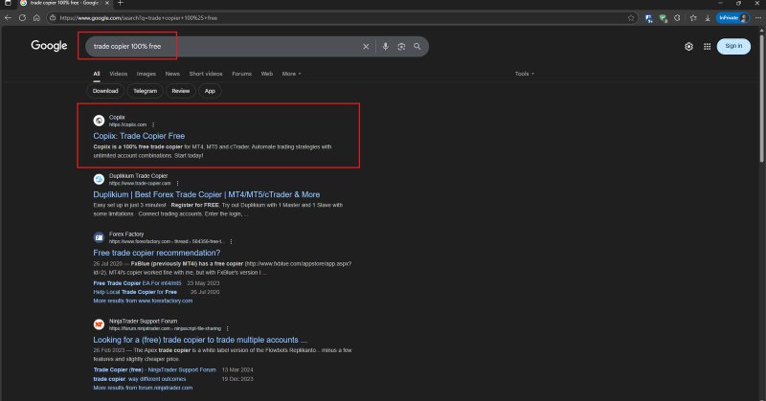Switch to the Web results tab
Viewport: 766px width, 401px height.
pyautogui.click(x=267, y=74)
